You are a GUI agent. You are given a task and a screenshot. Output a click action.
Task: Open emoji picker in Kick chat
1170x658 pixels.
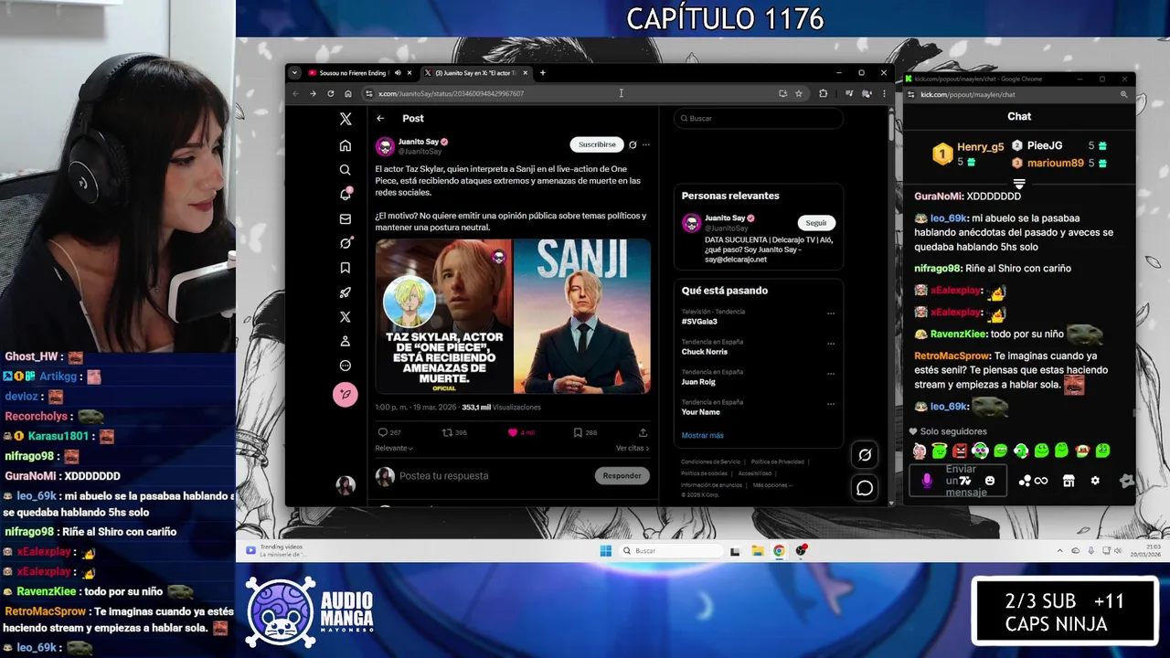[x=990, y=481]
